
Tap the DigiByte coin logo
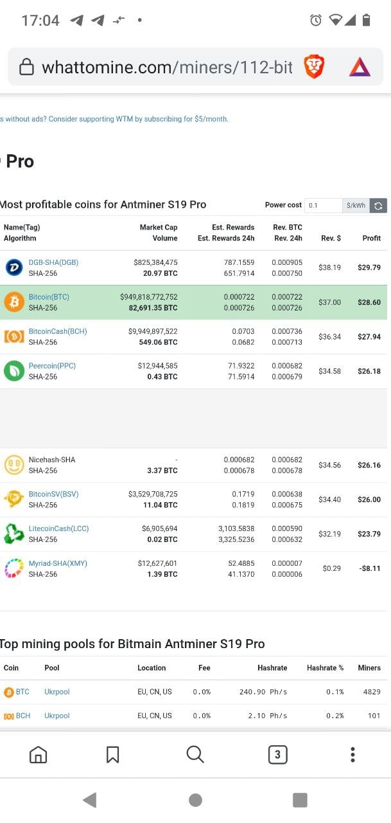14,268
